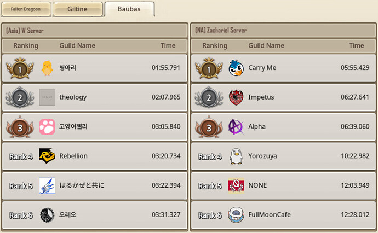Open the Giltine tab
Viewport: 378px width, 233px height.
(x=78, y=9)
